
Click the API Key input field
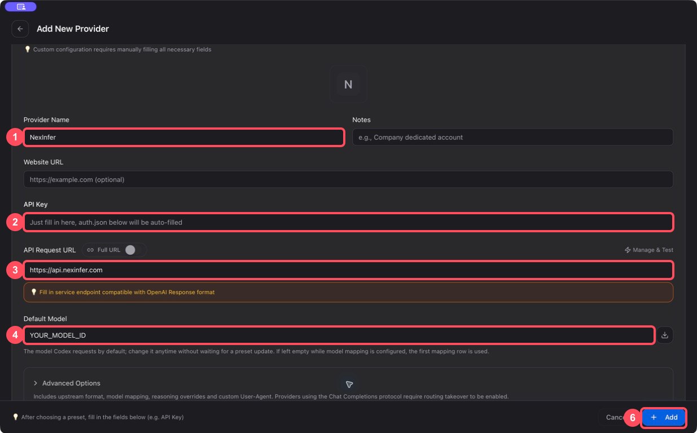[x=348, y=222]
